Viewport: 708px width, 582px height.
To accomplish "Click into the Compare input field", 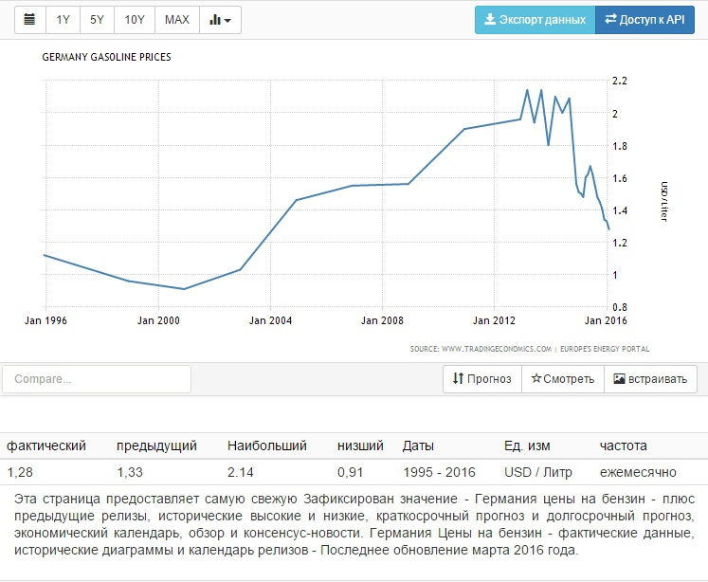I will (x=97, y=379).
